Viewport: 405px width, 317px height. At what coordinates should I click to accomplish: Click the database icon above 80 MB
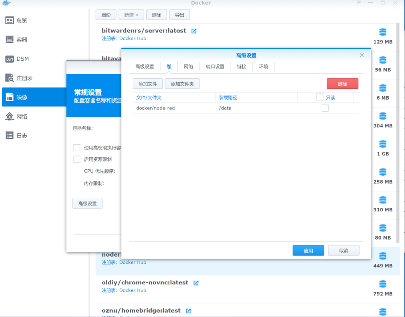pos(383,228)
